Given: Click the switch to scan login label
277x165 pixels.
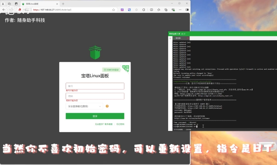Looking at the screenshot, I should click(111, 70).
